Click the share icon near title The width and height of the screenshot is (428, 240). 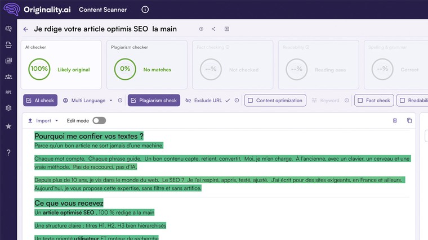213,29
